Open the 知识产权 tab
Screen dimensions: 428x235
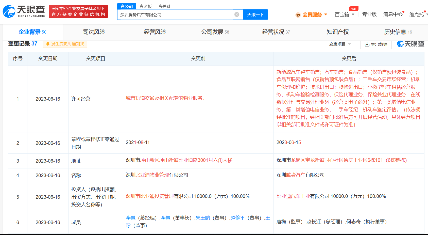338,32
